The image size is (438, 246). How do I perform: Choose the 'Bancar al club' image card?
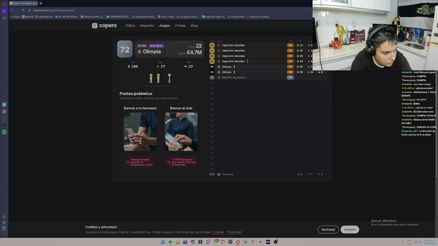[x=181, y=132]
